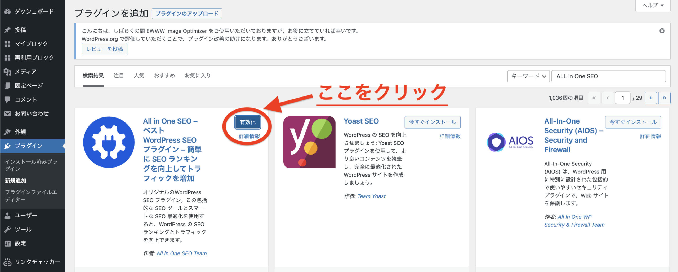This screenshot has height=272, width=678.
Task: Click the current page number field
Action: (623, 98)
